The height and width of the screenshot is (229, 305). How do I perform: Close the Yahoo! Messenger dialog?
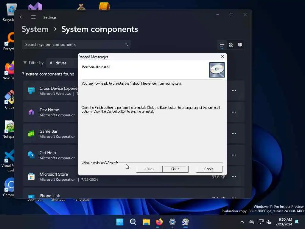pyautogui.click(x=222, y=57)
